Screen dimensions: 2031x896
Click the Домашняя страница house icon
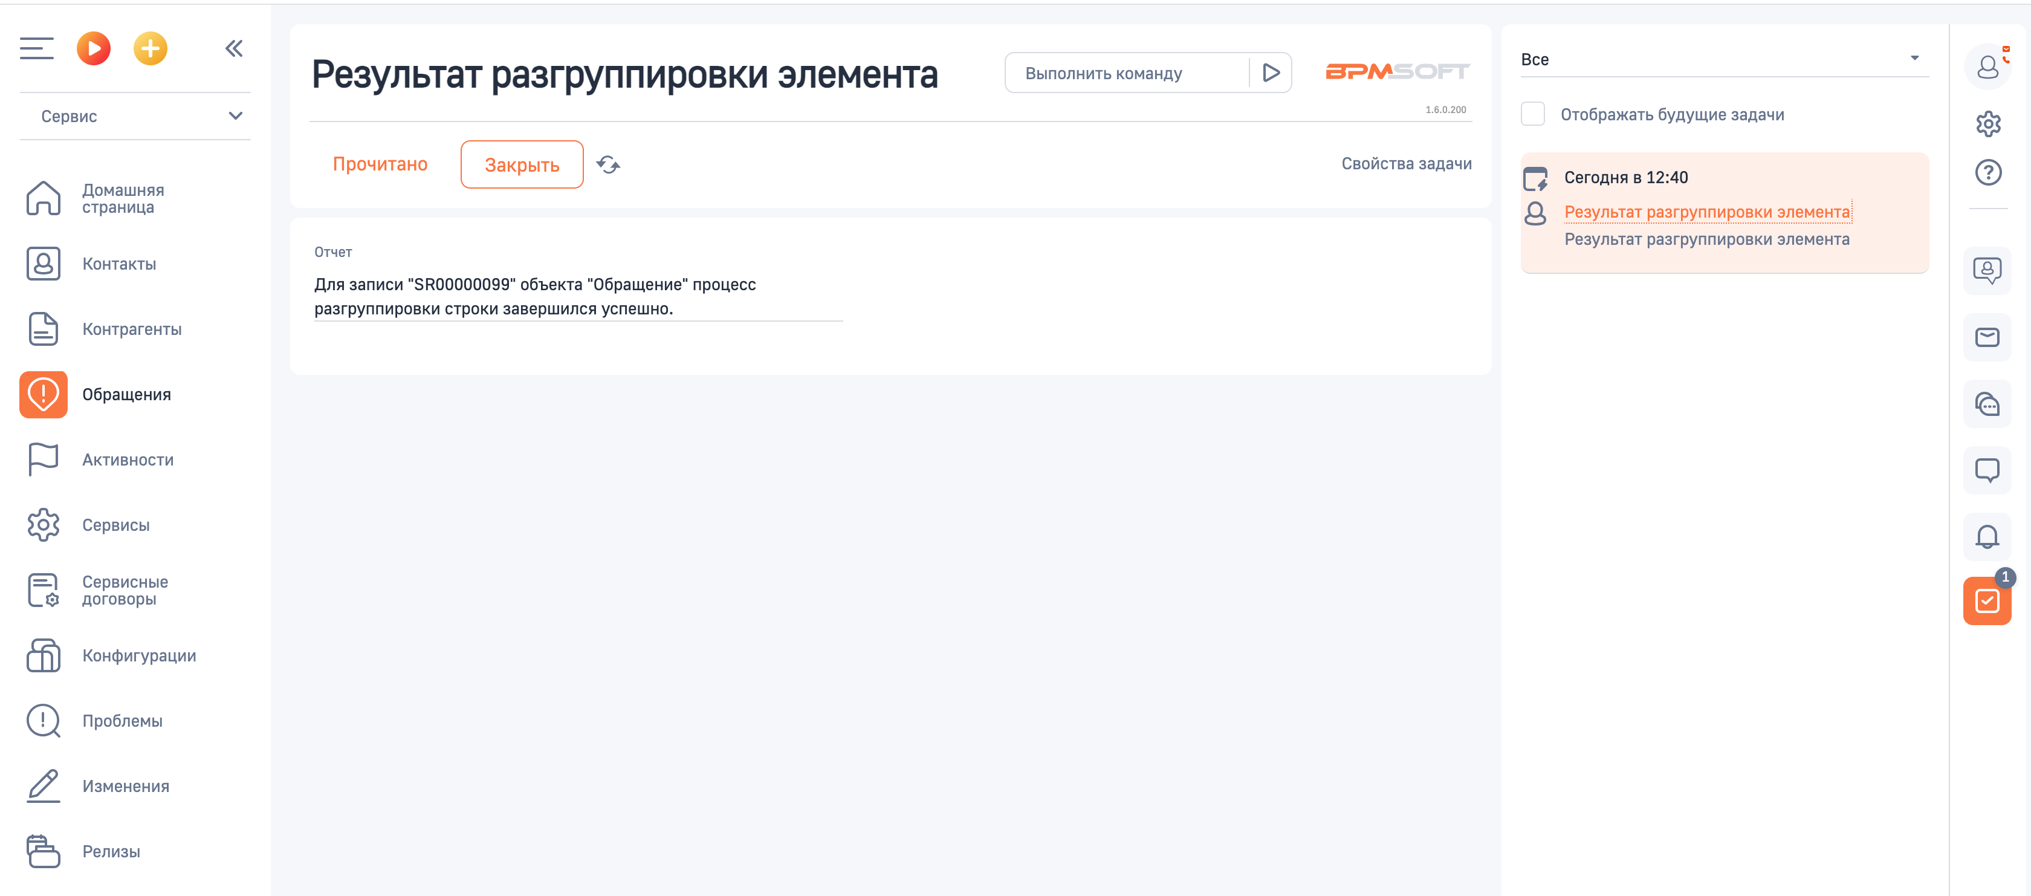click(x=44, y=198)
